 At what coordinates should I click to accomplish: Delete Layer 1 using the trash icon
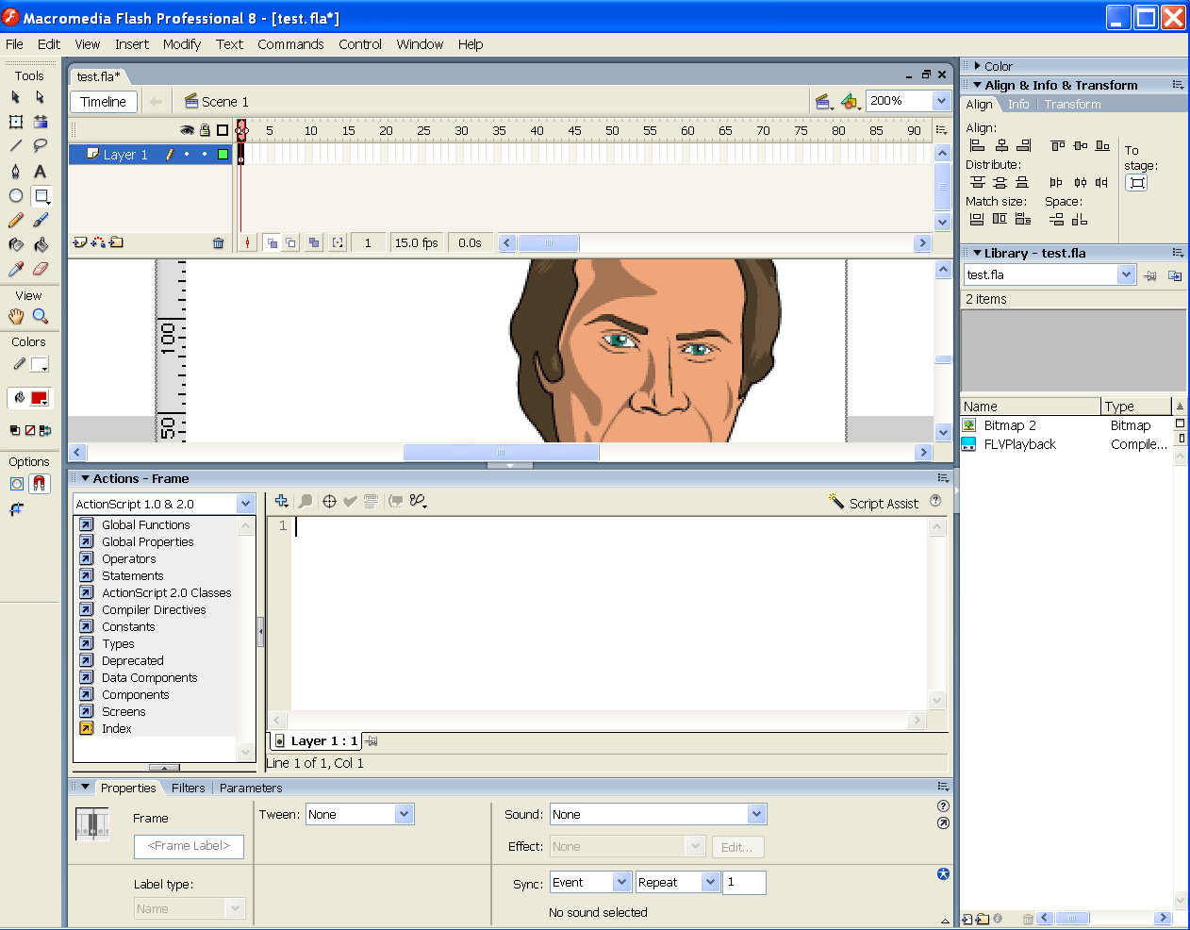[x=218, y=242]
